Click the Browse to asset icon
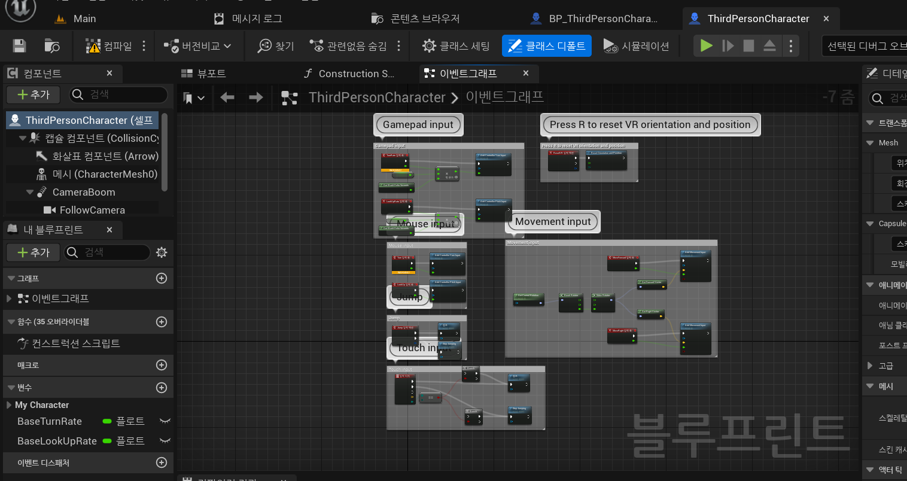 coord(52,46)
